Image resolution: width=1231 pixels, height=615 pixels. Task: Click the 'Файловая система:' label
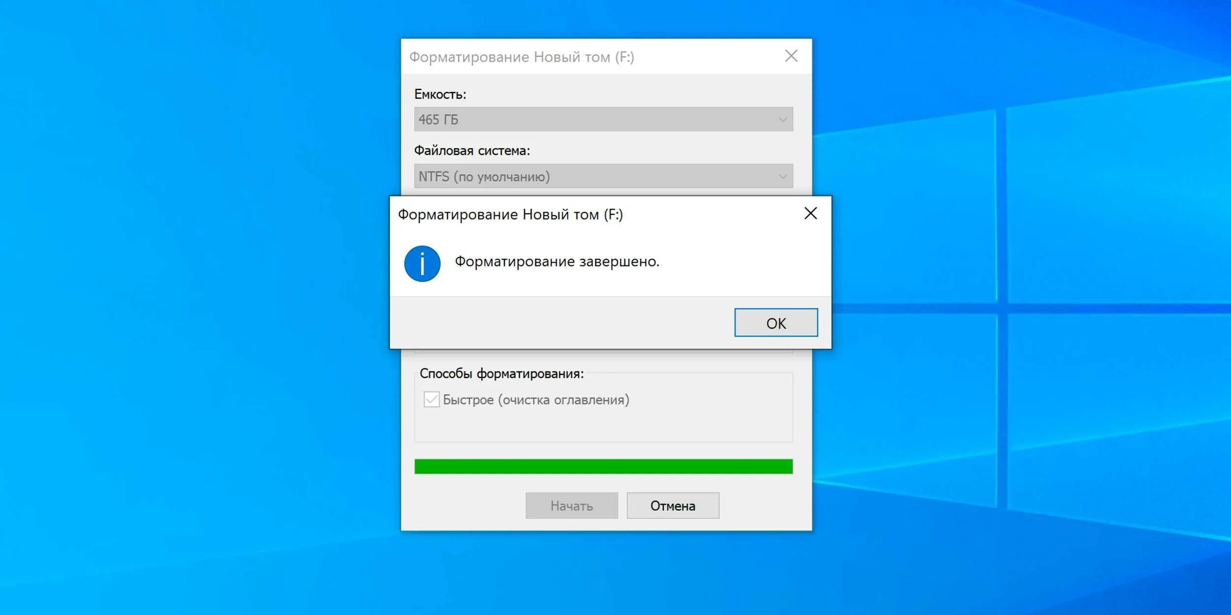coord(472,151)
